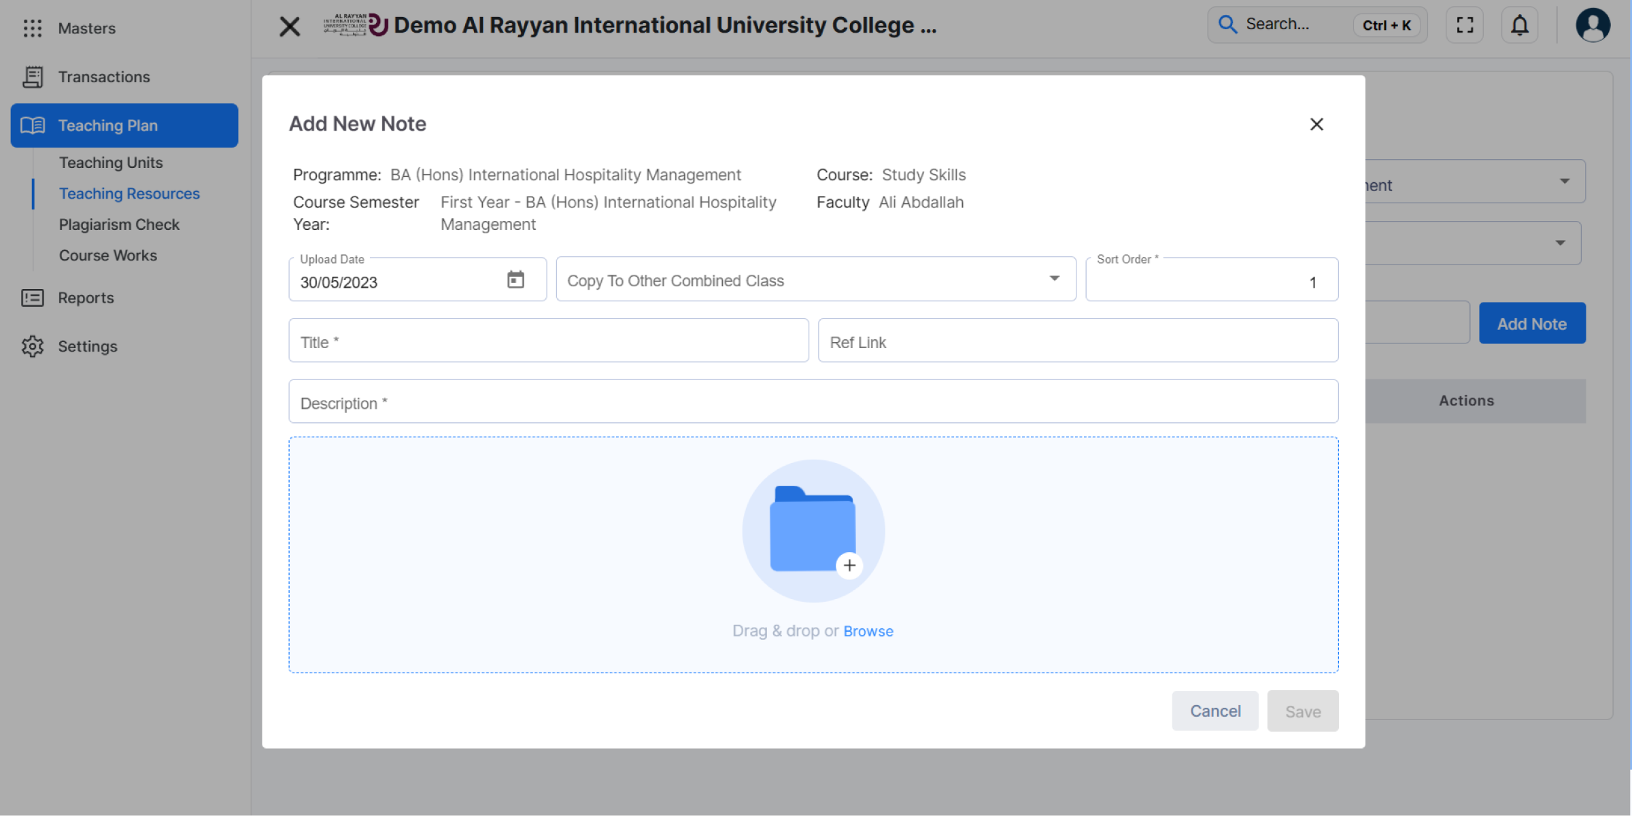Open the second background dropdown arrow
This screenshot has width=1632, height=816.
pyautogui.click(x=1560, y=243)
